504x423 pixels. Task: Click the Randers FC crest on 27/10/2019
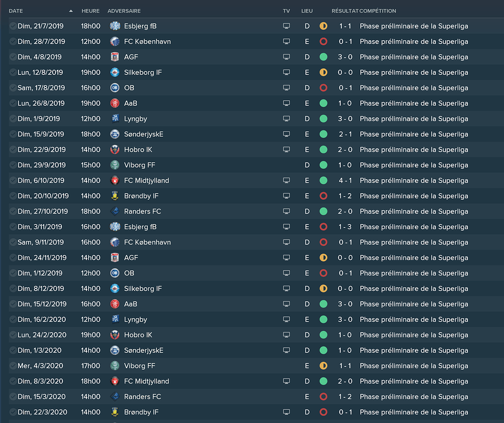tap(115, 211)
